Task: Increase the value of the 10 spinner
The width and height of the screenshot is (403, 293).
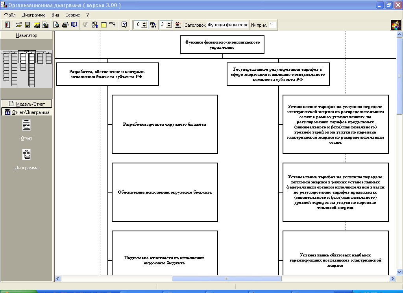Action: [x=144, y=23]
